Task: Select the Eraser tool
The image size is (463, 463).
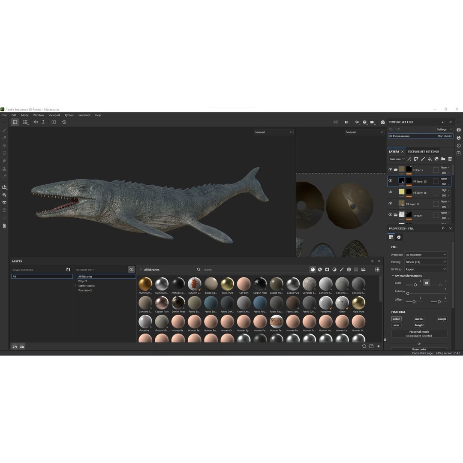Action: point(4,138)
